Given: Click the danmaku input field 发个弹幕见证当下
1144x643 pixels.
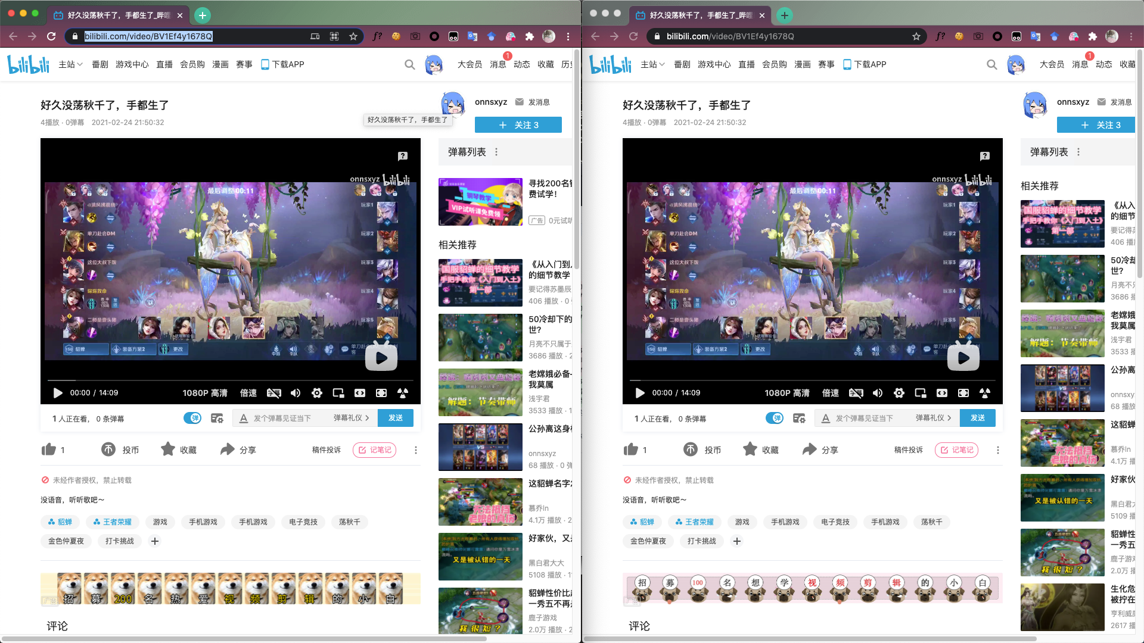Looking at the screenshot, I should [280, 418].
